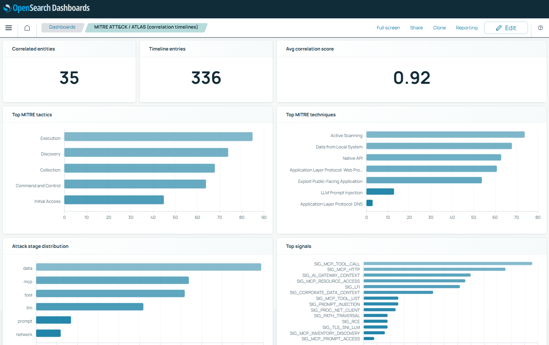Open the help question mark icon
This screenshot has width=549, height=345.
(540, 28)
